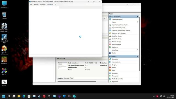Click Arresta shutdown action for VM
Image resolution: width=176 pixels, height=99 pixels.
[114, 68]
